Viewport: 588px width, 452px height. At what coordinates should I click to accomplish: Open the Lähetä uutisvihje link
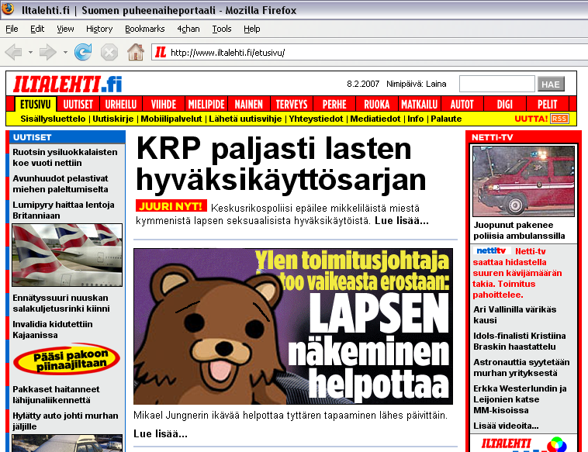pos(245,119)
